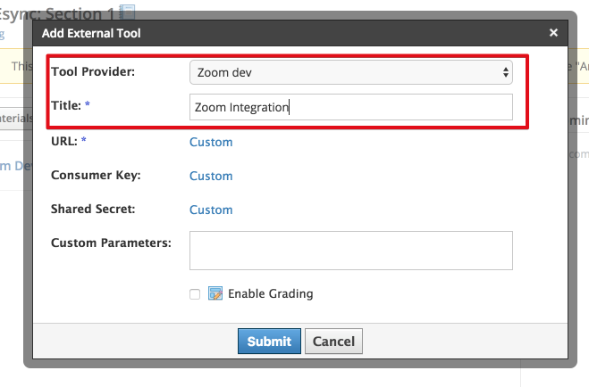This screenshot has height=387, width=589.
Task: Click the Tool Provider label
Action: pyautogui.click(x=93, y=71)
